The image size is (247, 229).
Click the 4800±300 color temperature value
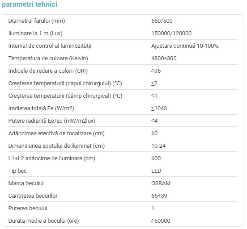click(164, 58)
